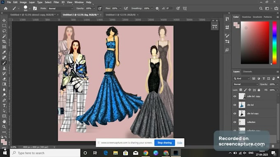The width and height of the screenshot is (280, 157).
Task: Toggle airbrush build-up icon
Action: [x=126, y=8]
